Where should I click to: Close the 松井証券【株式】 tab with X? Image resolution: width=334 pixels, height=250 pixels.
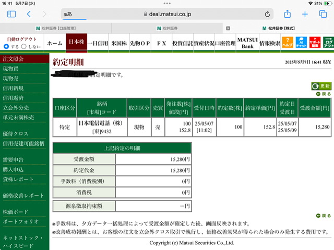click(x=228, y=28)
